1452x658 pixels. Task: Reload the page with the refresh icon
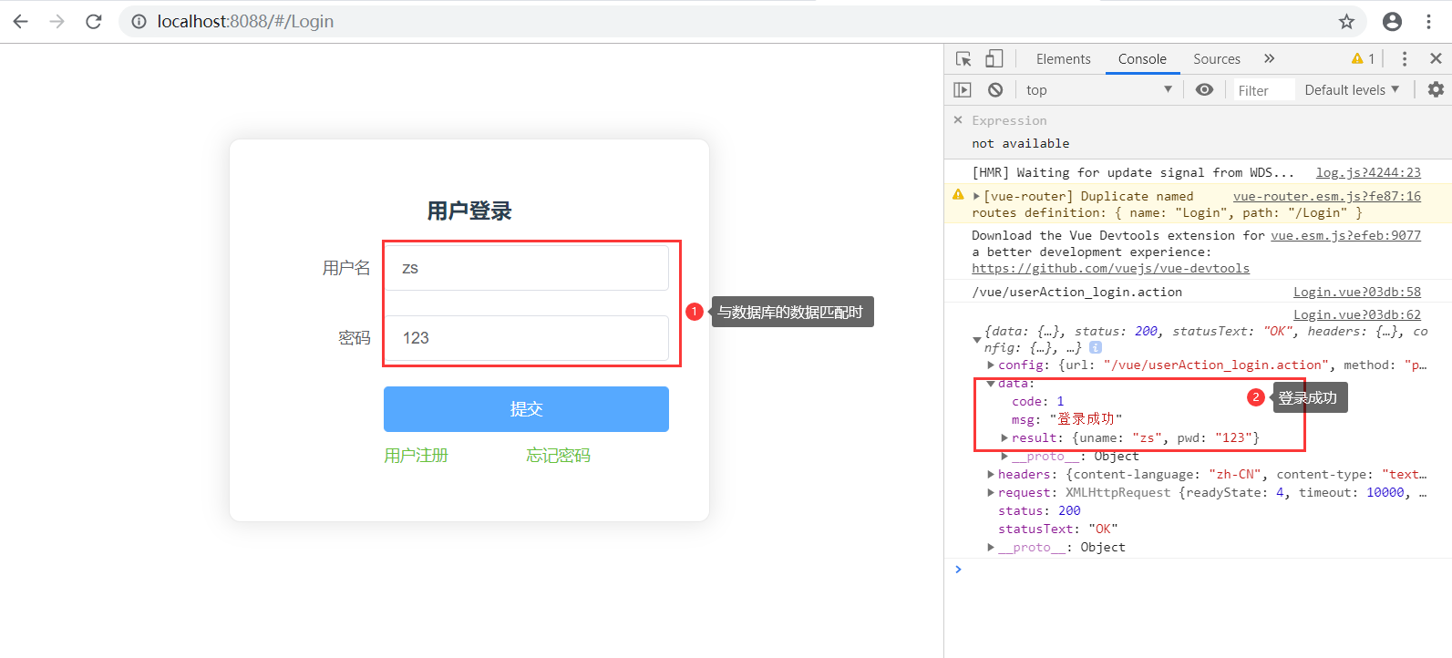click(93, 21)
